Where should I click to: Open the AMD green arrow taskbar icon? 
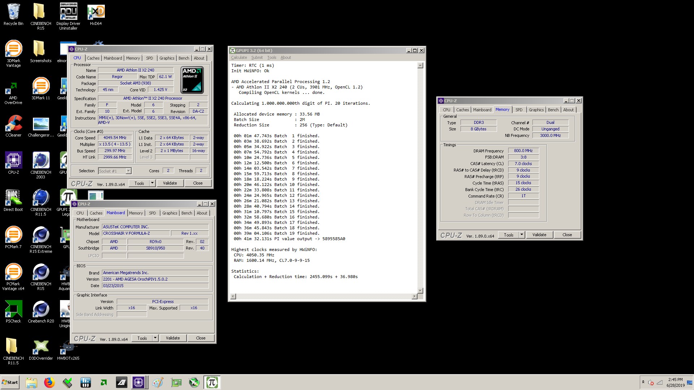[104, 382]
